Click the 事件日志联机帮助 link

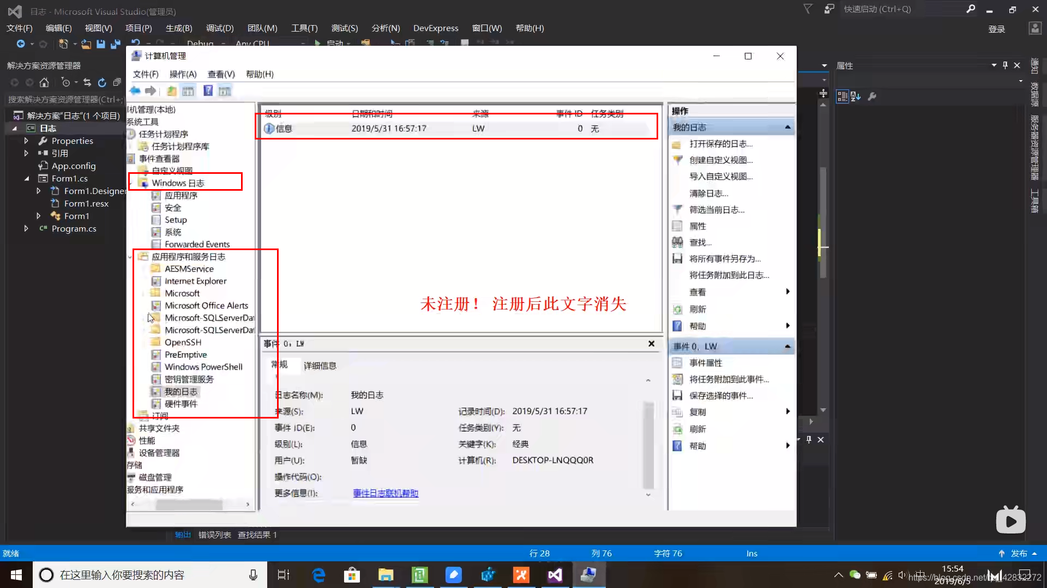(x=386, y=493)
